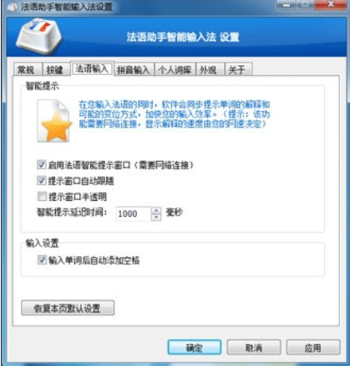Increase delay time with the up spinner arrow
This screenshot has width=350, height=366.
coord(156,210)
